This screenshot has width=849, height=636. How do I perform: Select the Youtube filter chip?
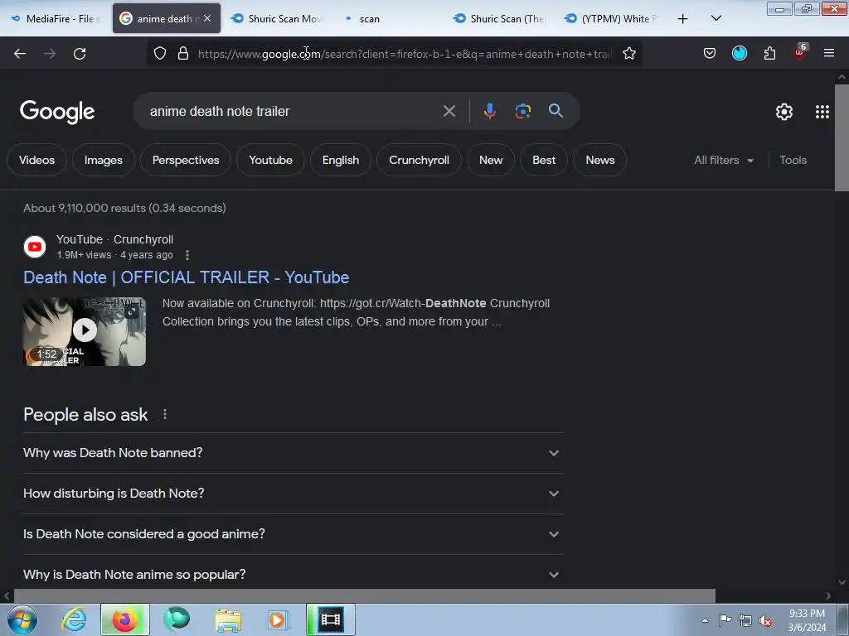coord(271,160)
